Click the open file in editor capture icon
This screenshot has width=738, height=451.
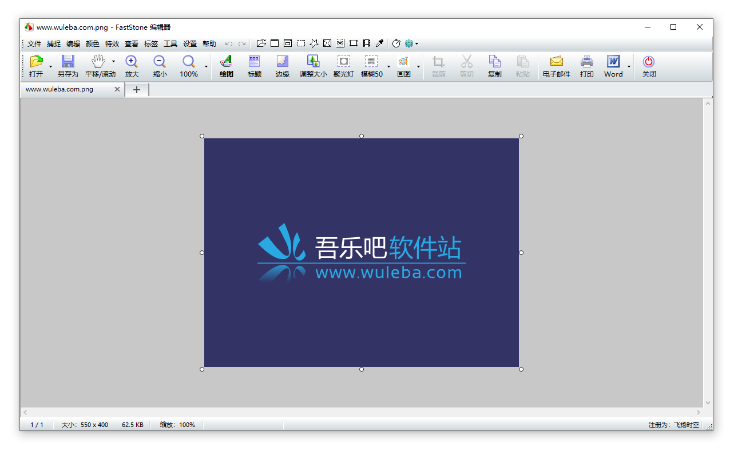click(x=261, y=43)
